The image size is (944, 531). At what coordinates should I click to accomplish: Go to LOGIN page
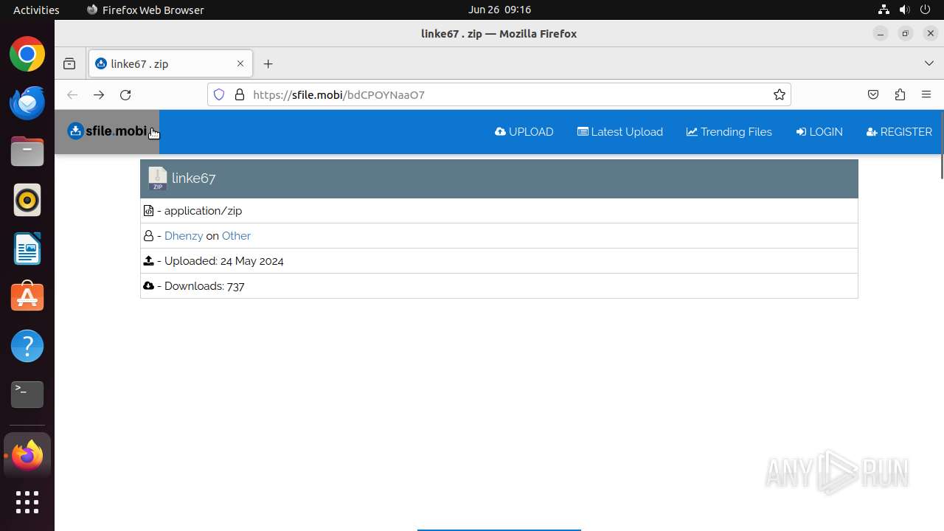point(819,132)
